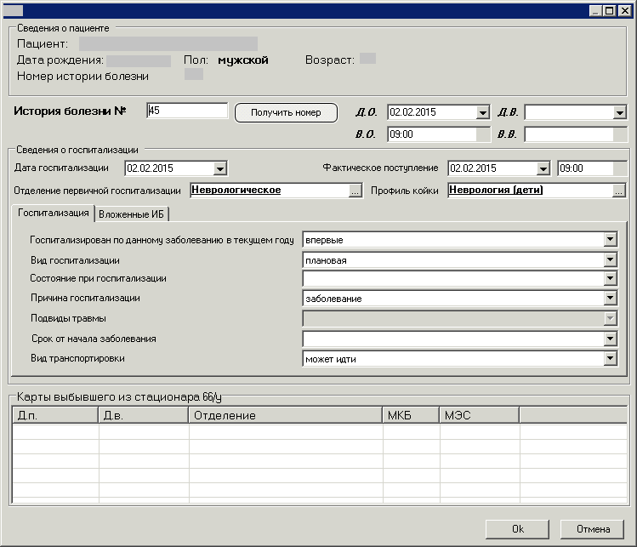Click the 'Карты выбывшего из стационара 66/у' label
The width and height of the screenshot is (637, 547).
119,397
